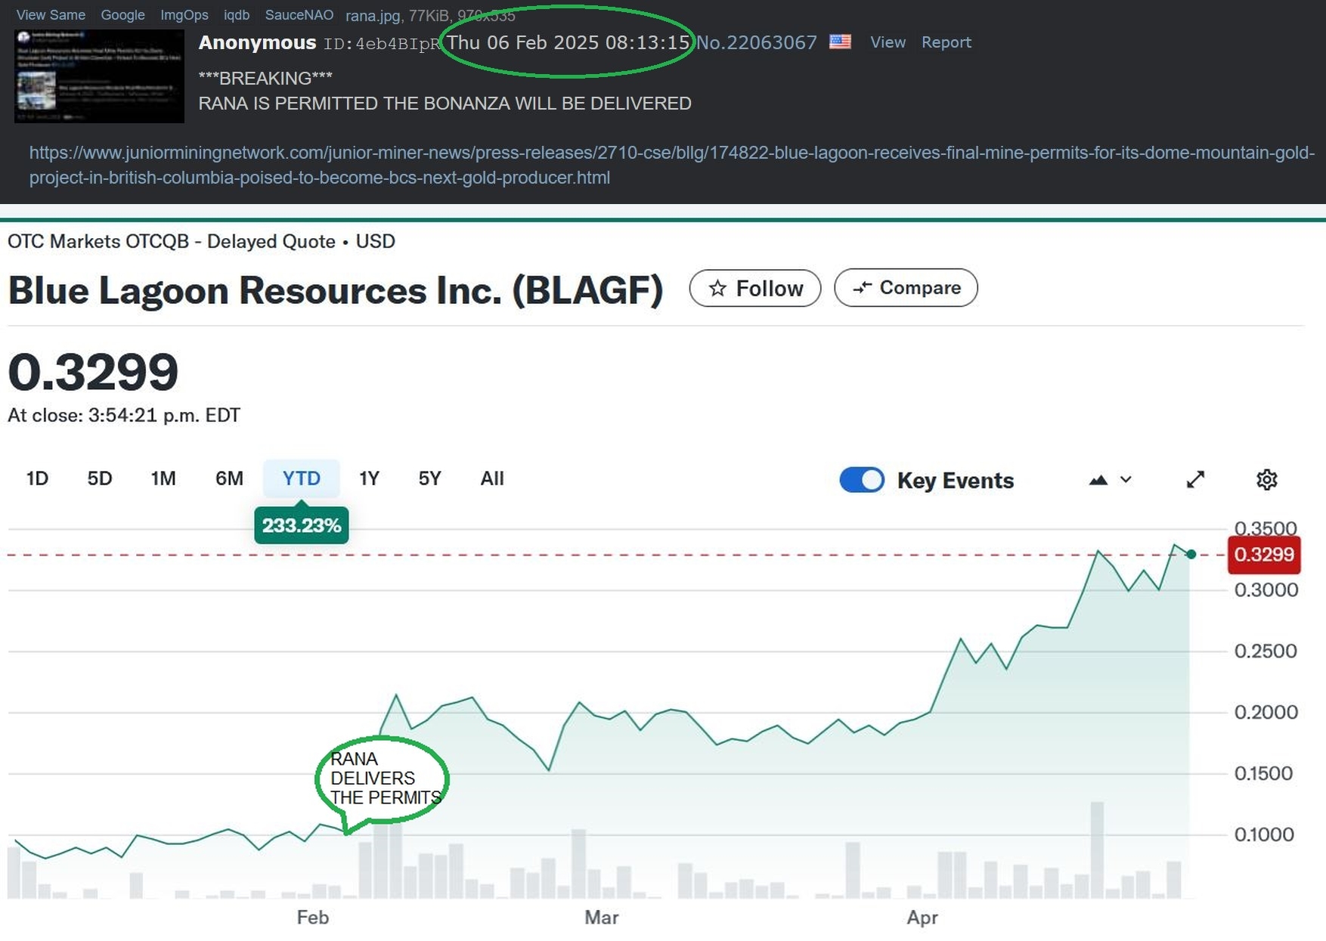This screenshot has width=1326, height=941.
Task: Click the iqdb link
Action: coord(237,15)
